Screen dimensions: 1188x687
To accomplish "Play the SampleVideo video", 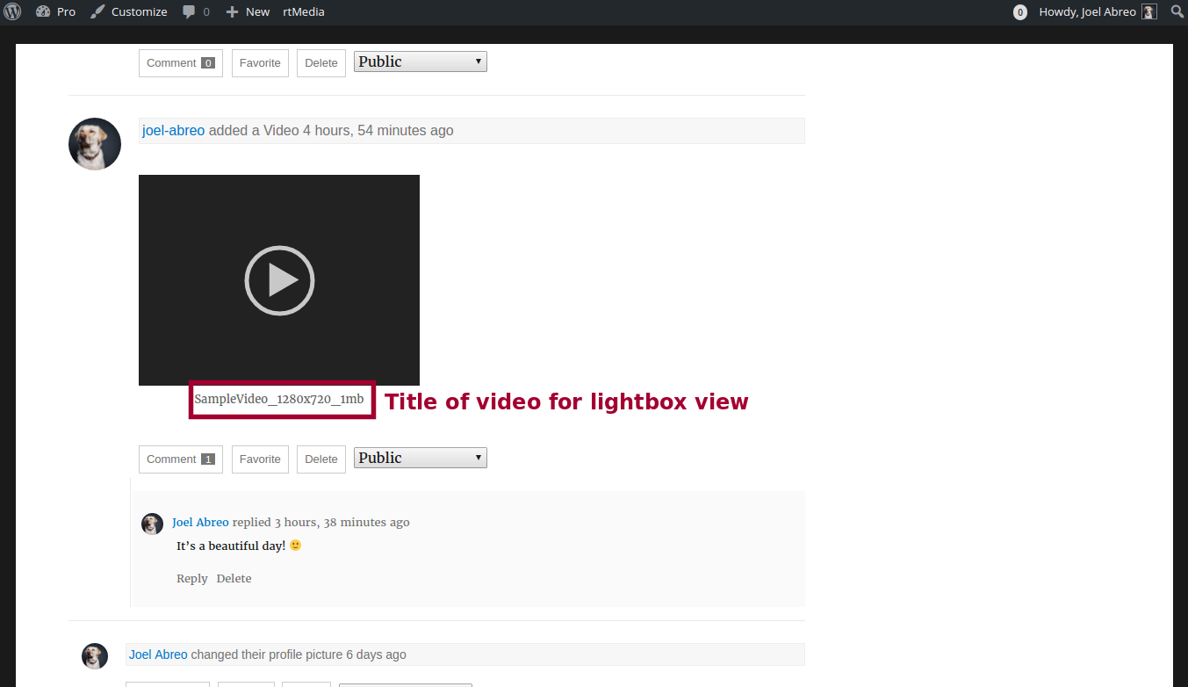I will tap(279, 280).
